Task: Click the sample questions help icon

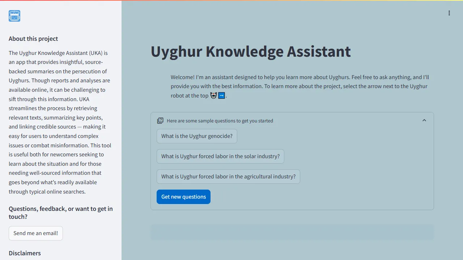Action: coord(160,120)
